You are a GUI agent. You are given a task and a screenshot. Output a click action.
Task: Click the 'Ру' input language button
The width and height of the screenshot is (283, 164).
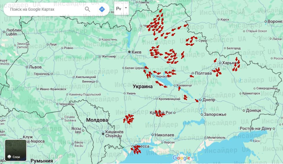[x=119, y=9]
